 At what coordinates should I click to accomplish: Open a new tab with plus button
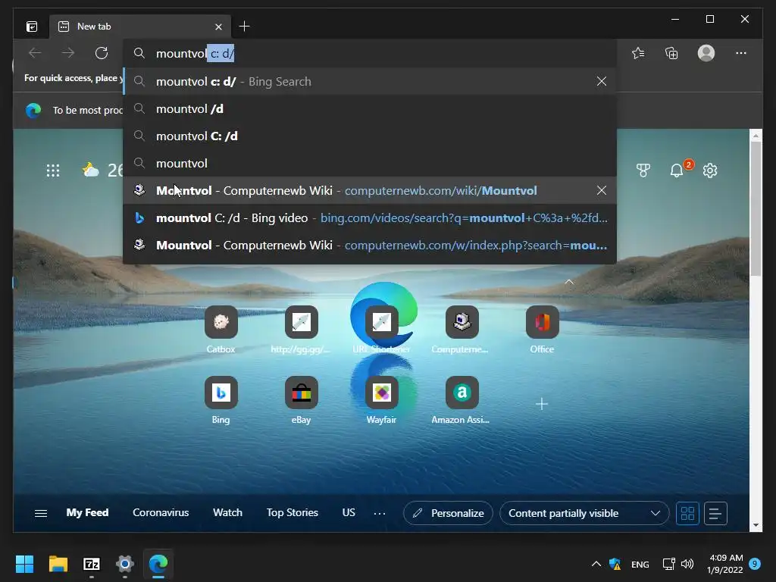245,27
